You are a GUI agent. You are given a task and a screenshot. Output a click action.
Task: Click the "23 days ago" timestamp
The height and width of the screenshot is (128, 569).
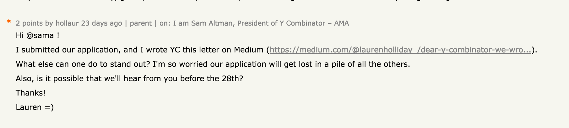click(101, 23)
